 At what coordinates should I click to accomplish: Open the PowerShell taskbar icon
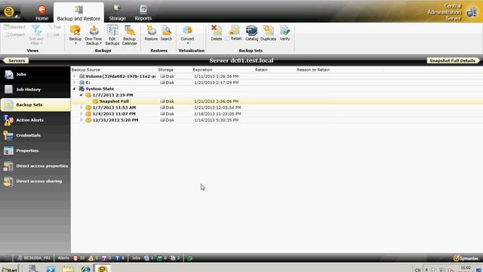click(51, 269)
